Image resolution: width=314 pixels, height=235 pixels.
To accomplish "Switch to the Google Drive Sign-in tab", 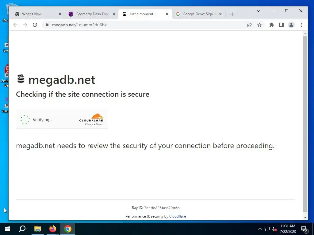I will coord(199,14).
